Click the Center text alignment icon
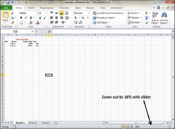Screen dimensions: 175x129 click(57, 18)
